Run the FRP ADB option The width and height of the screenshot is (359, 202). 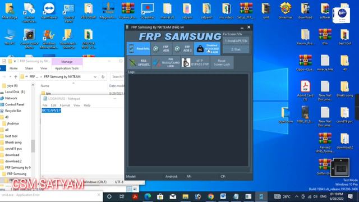coord(161,49)
